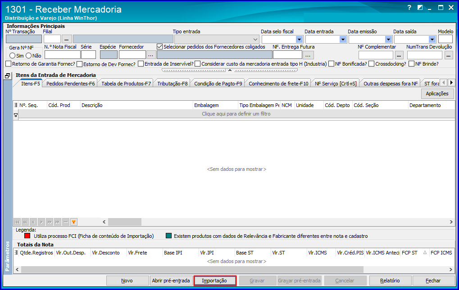This screenshot has width=459, height=290.
Task: Open the NF. Entrega Futura lookup button
Action: (x=308, y=55)
